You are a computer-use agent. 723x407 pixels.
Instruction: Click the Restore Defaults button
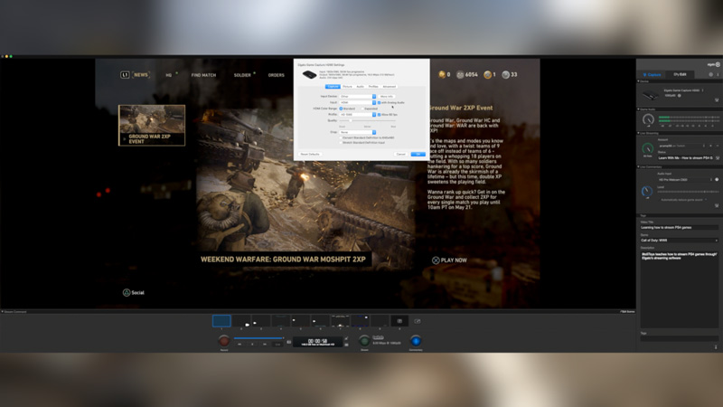click(x=310, y=154)
